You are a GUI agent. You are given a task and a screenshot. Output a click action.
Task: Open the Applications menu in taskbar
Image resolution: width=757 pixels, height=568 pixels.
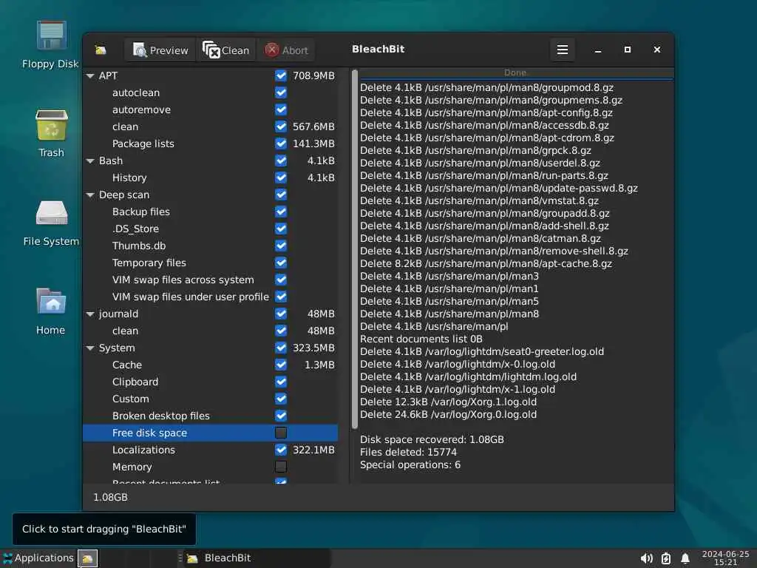point(38,558)
